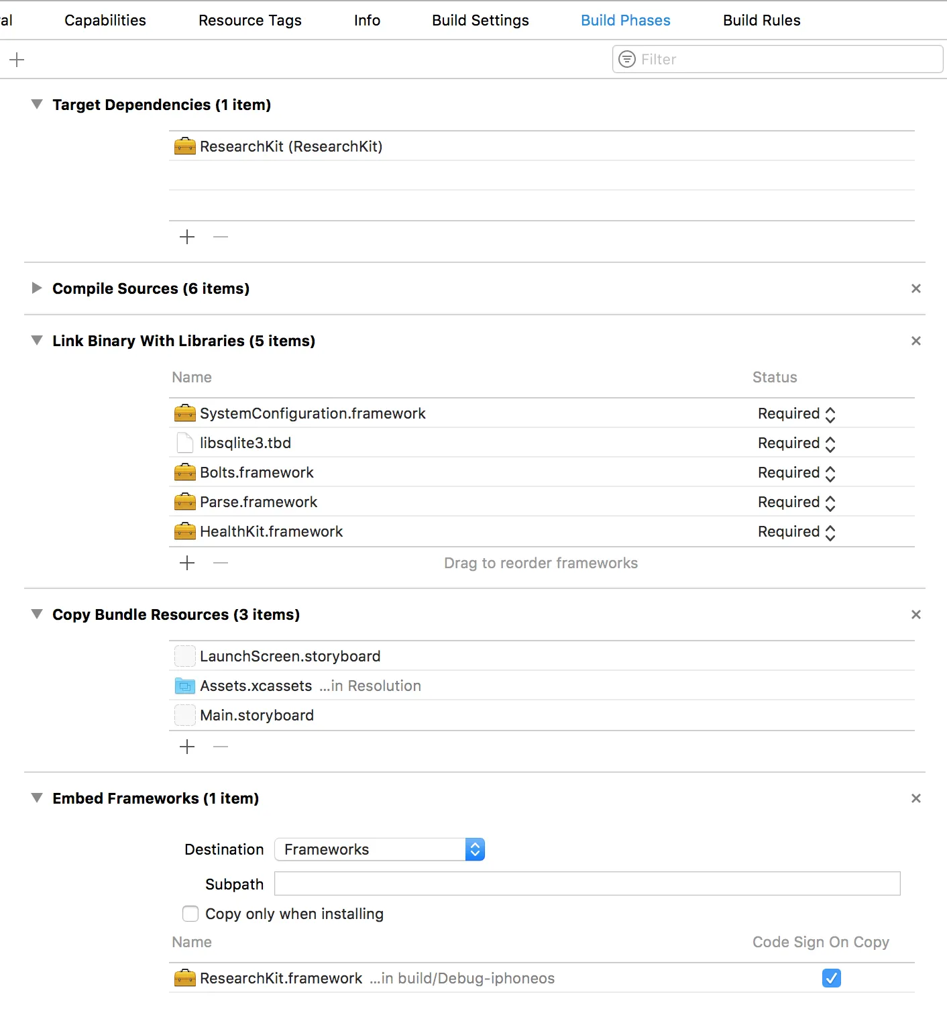The image size is (947, 1021).
Task: Click the filter icon in search field
Action: [626, 59]
